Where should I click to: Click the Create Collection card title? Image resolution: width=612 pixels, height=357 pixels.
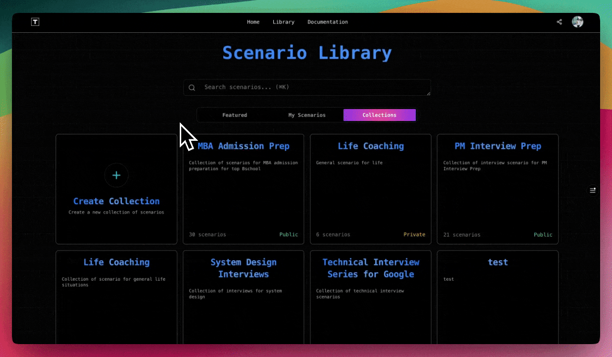click(x=116, y=201)
